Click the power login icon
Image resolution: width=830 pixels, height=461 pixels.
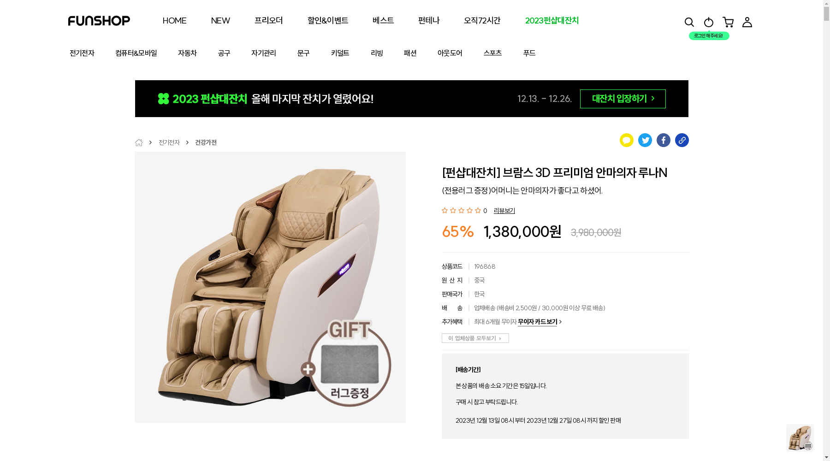(x=709, y=22)
